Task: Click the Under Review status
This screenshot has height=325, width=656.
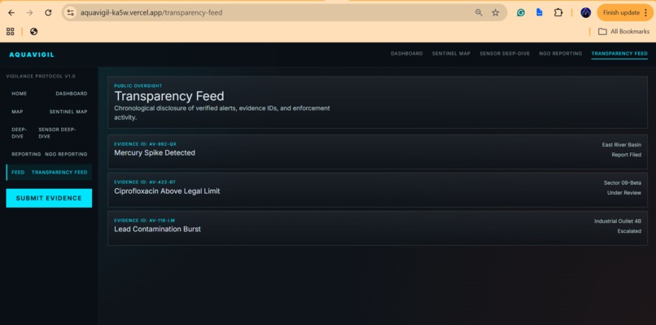Action: pos(624,193)
